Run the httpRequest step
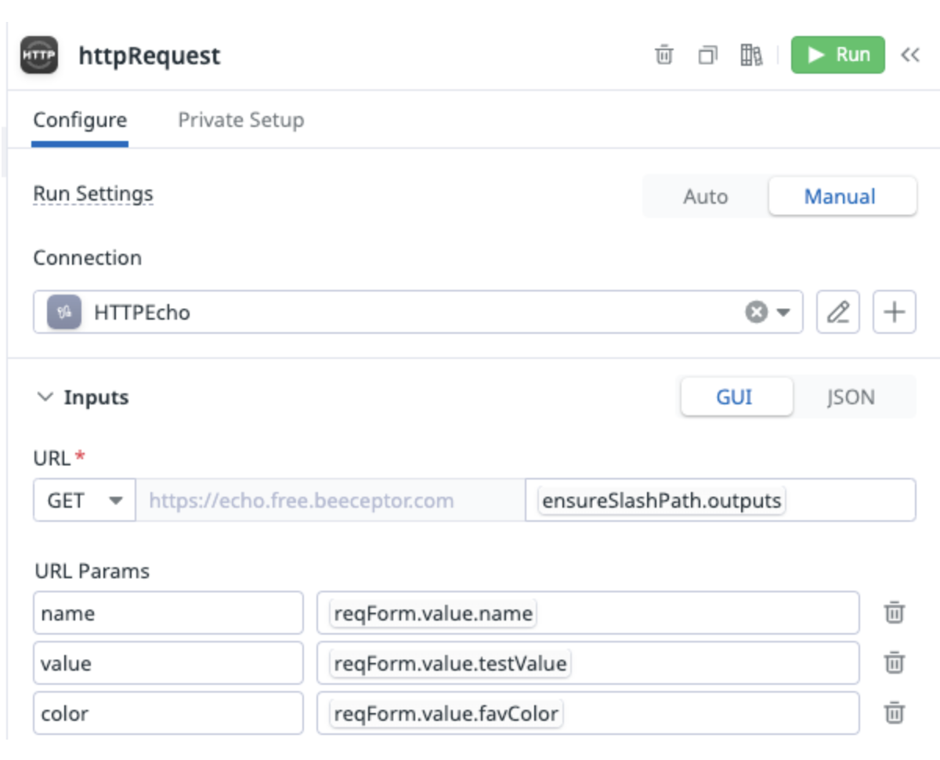 tap(838, 55)
